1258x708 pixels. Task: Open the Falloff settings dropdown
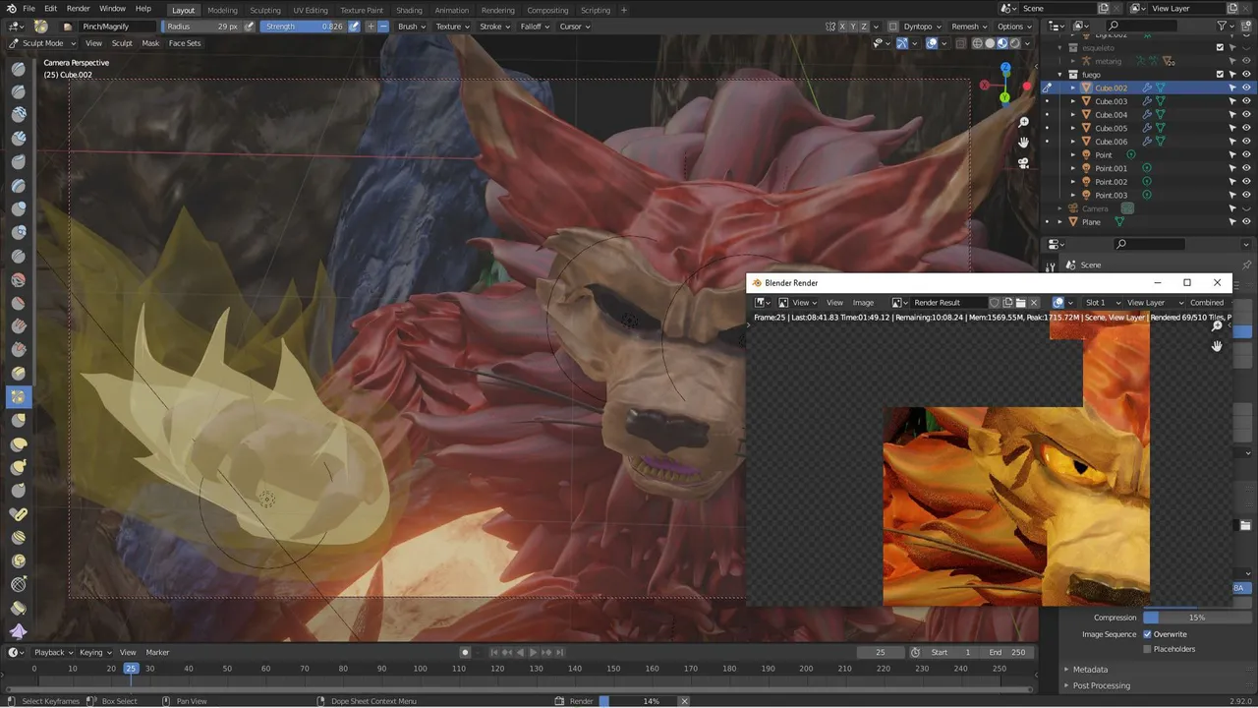point(536,27)
